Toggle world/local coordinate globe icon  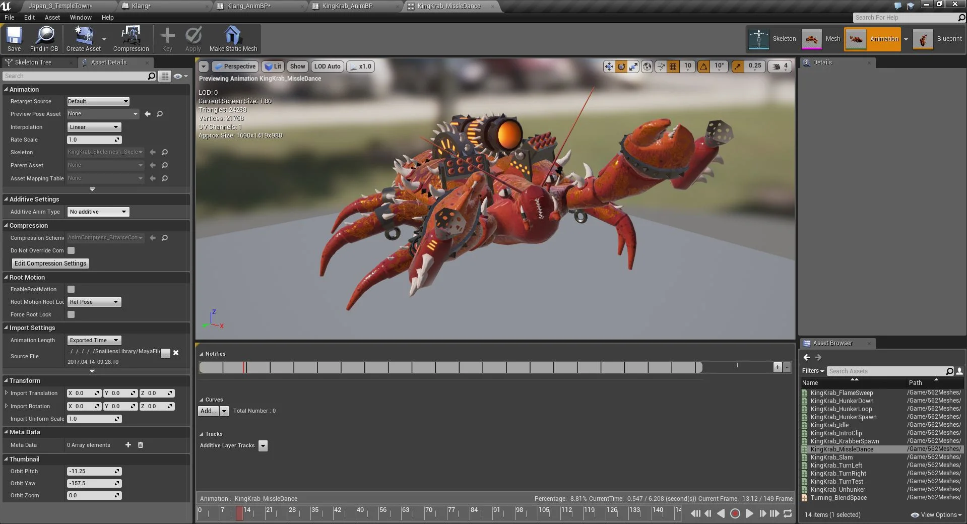(647, 67)
